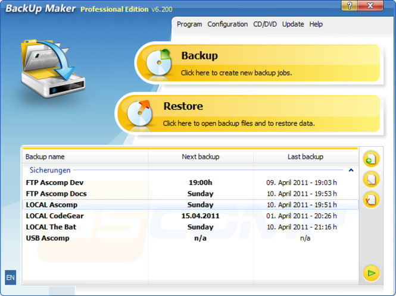Sort by the Next backup column header
Viewport: 396px width, 296px height.
click(200, 157)
